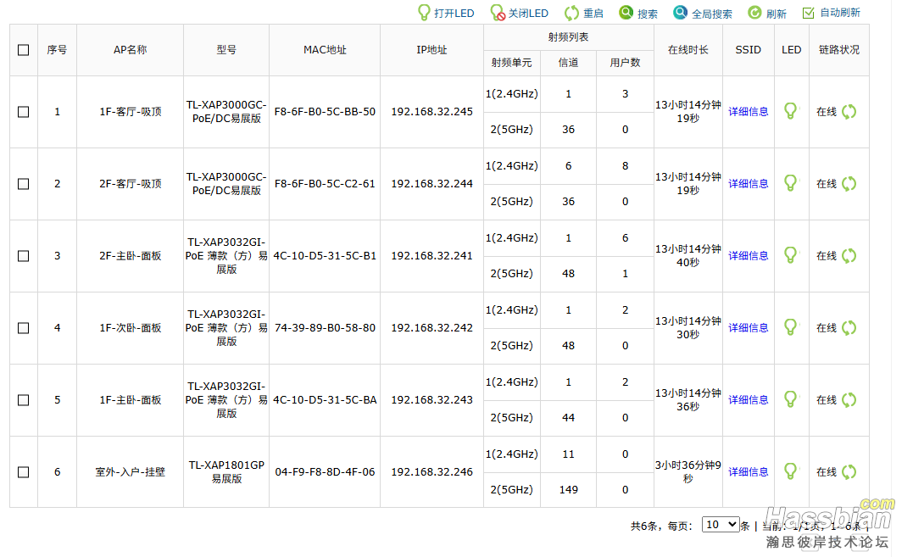Click model cell TL-XAP1801GP易展版

226,472
